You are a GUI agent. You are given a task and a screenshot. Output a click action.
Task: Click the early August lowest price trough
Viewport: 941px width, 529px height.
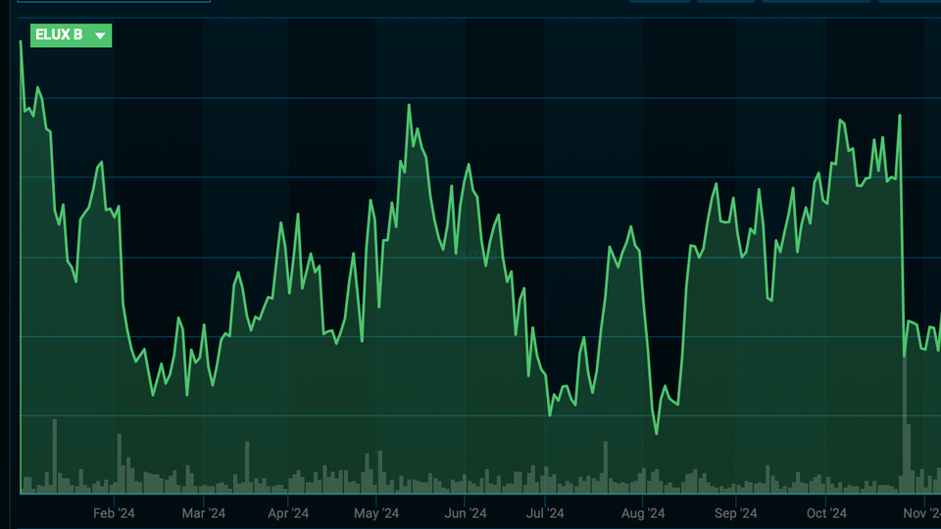(657, 433)
